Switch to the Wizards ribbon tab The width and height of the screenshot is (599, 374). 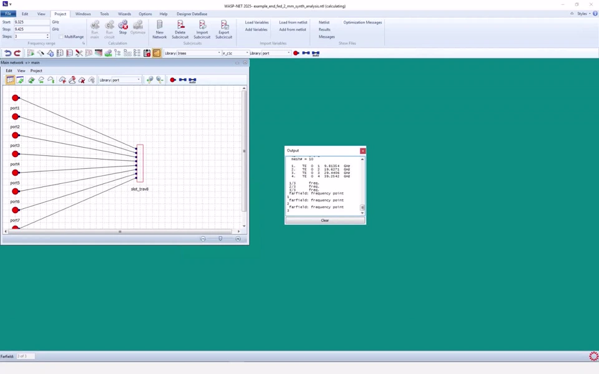124,14
